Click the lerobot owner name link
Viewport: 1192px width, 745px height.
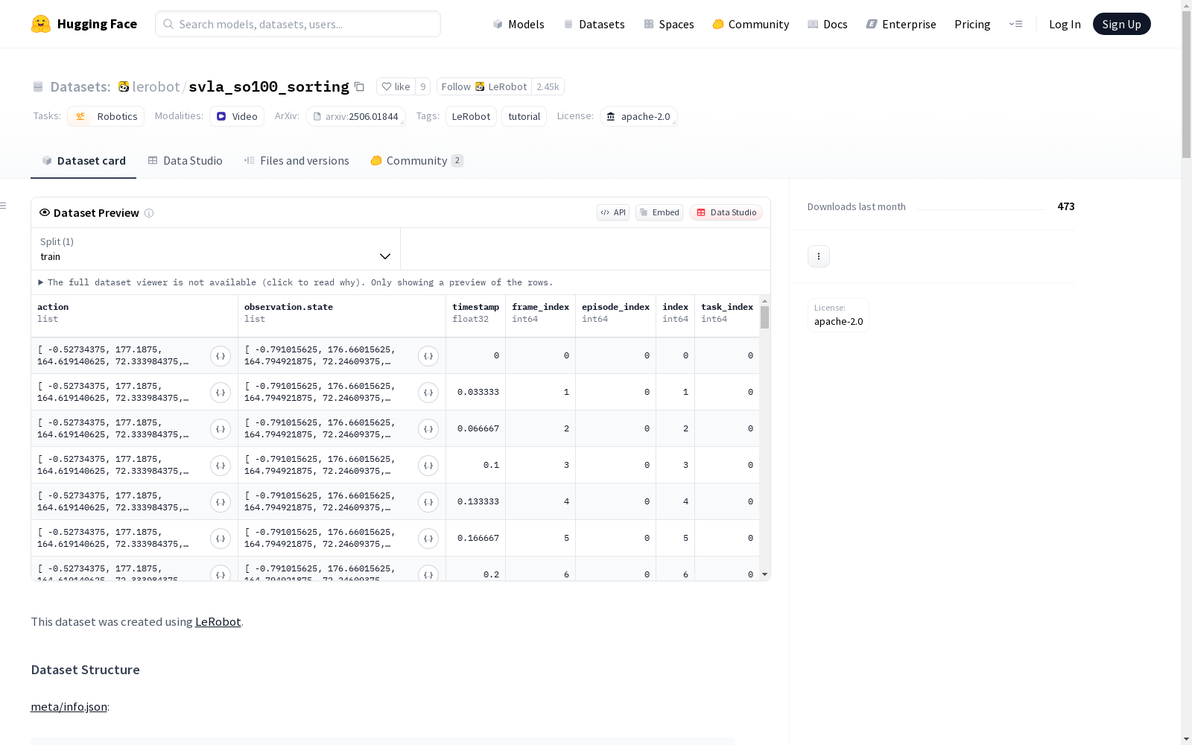tap(156, 86)
